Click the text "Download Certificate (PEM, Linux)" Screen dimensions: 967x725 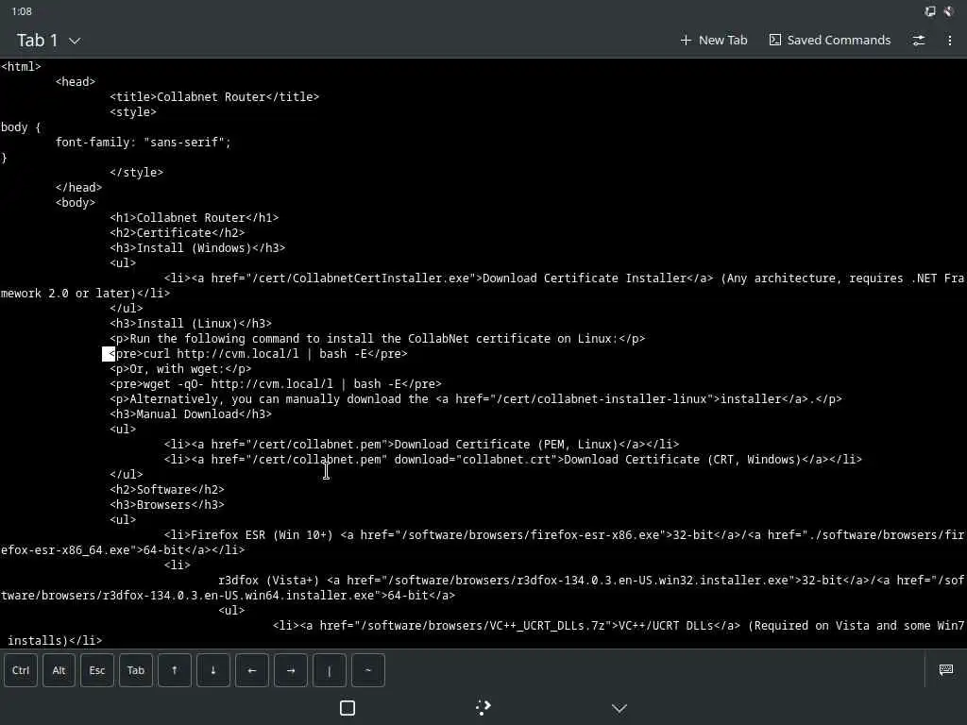point(506,445)
